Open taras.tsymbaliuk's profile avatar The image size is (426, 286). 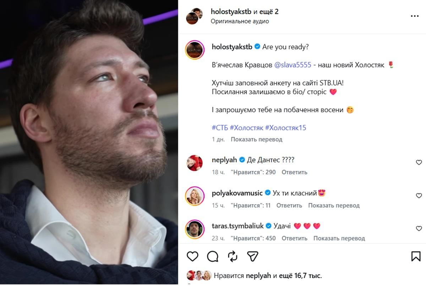(x=195, y=229)
